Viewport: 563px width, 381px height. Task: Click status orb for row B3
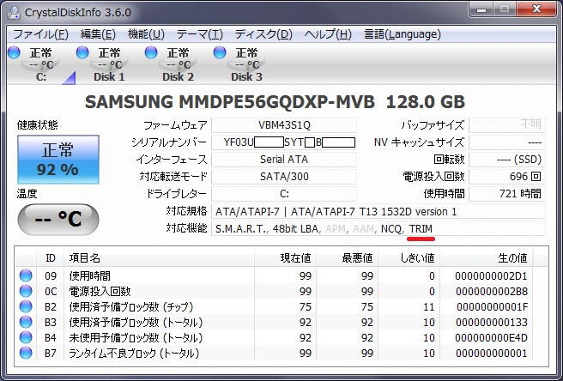[x=26, y=322]
